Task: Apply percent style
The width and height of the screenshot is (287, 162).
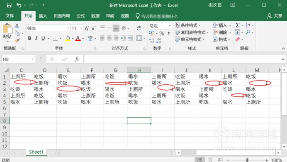Action: (x=162, y=33)
